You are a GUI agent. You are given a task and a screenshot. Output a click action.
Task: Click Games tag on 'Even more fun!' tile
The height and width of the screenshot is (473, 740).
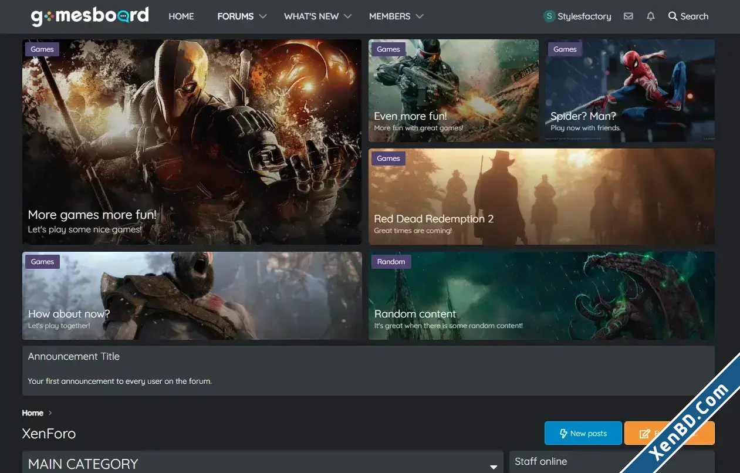[x=388, y=49]
